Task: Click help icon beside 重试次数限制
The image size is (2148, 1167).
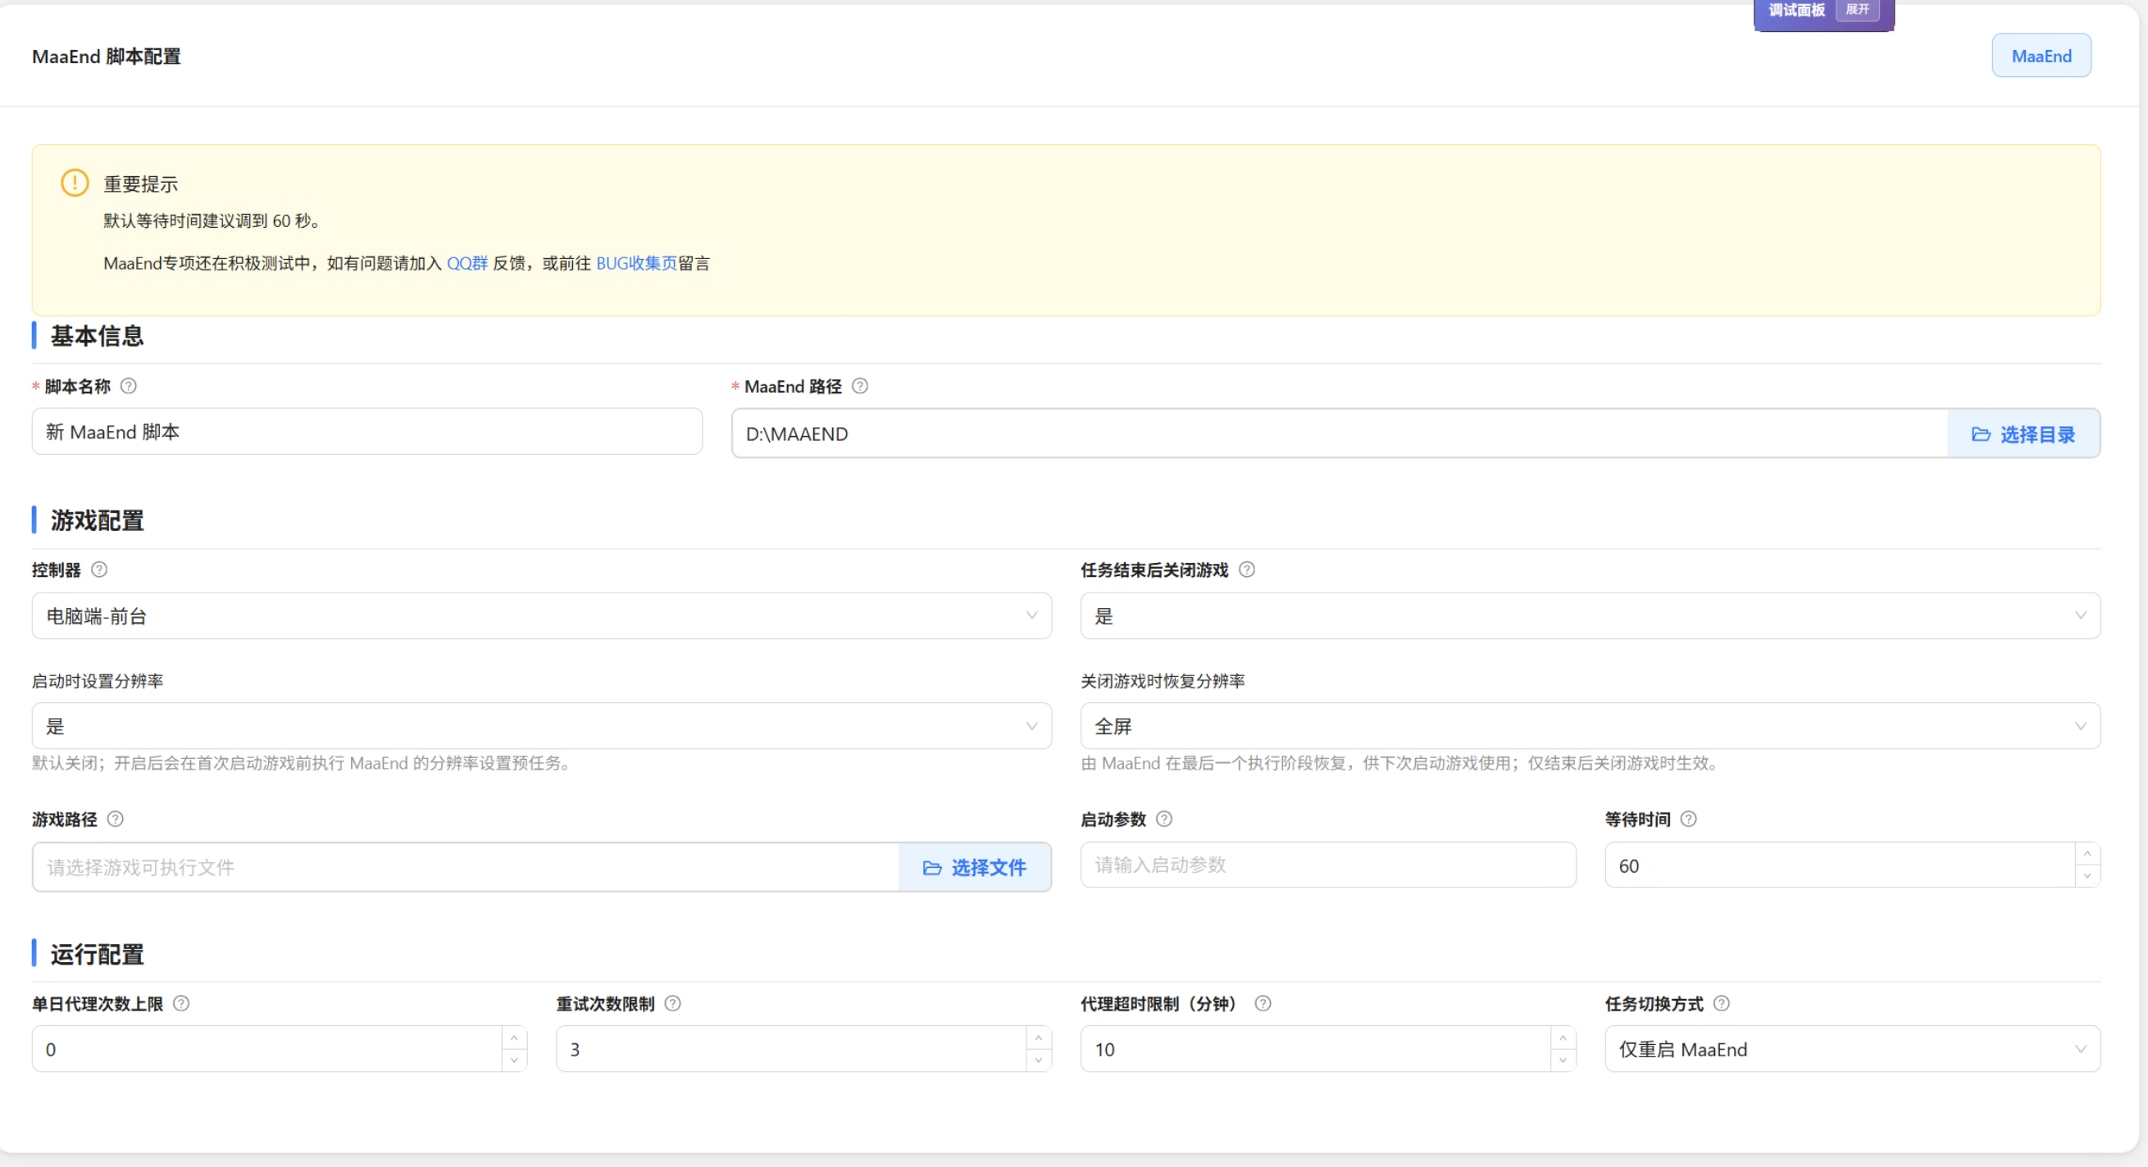Action: click(673, 1003)
